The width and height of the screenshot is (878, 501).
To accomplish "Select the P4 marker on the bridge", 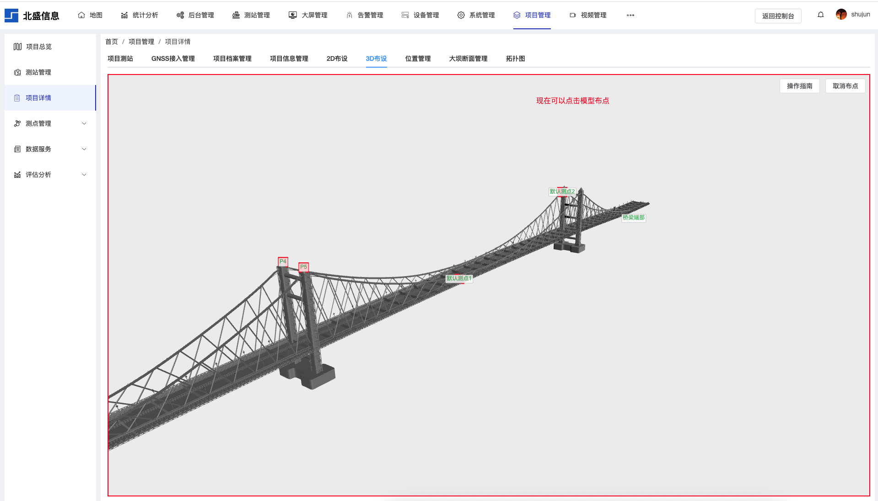I will (x=283, y=261).
